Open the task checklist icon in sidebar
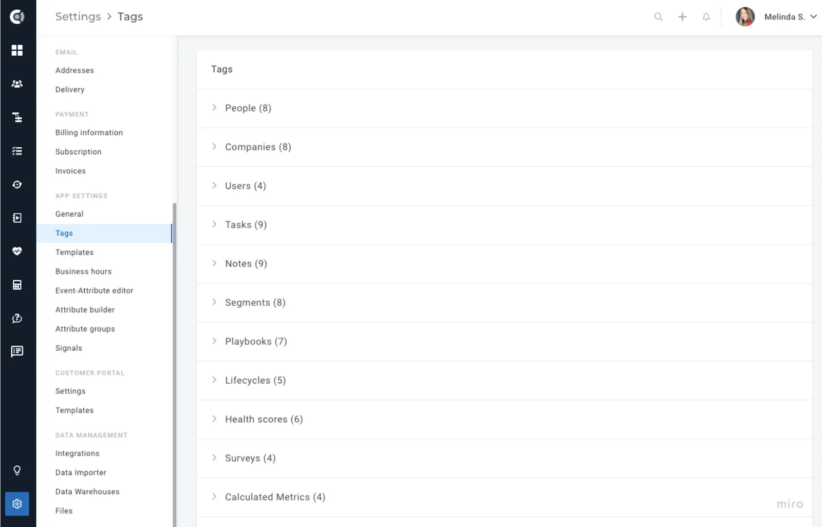Screen dimensions: 822x527 click(17, 151)
